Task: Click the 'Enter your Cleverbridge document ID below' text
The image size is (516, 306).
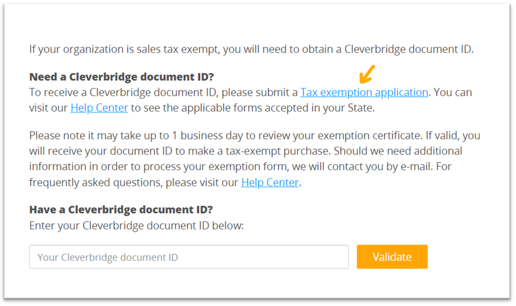Action: coord(137,225)
